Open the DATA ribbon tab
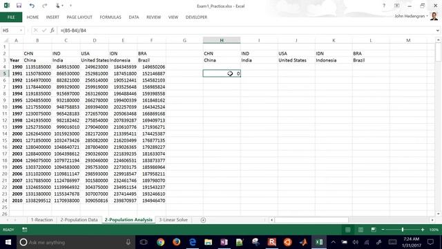The image size is (442, 249). [x=133, y=17]
